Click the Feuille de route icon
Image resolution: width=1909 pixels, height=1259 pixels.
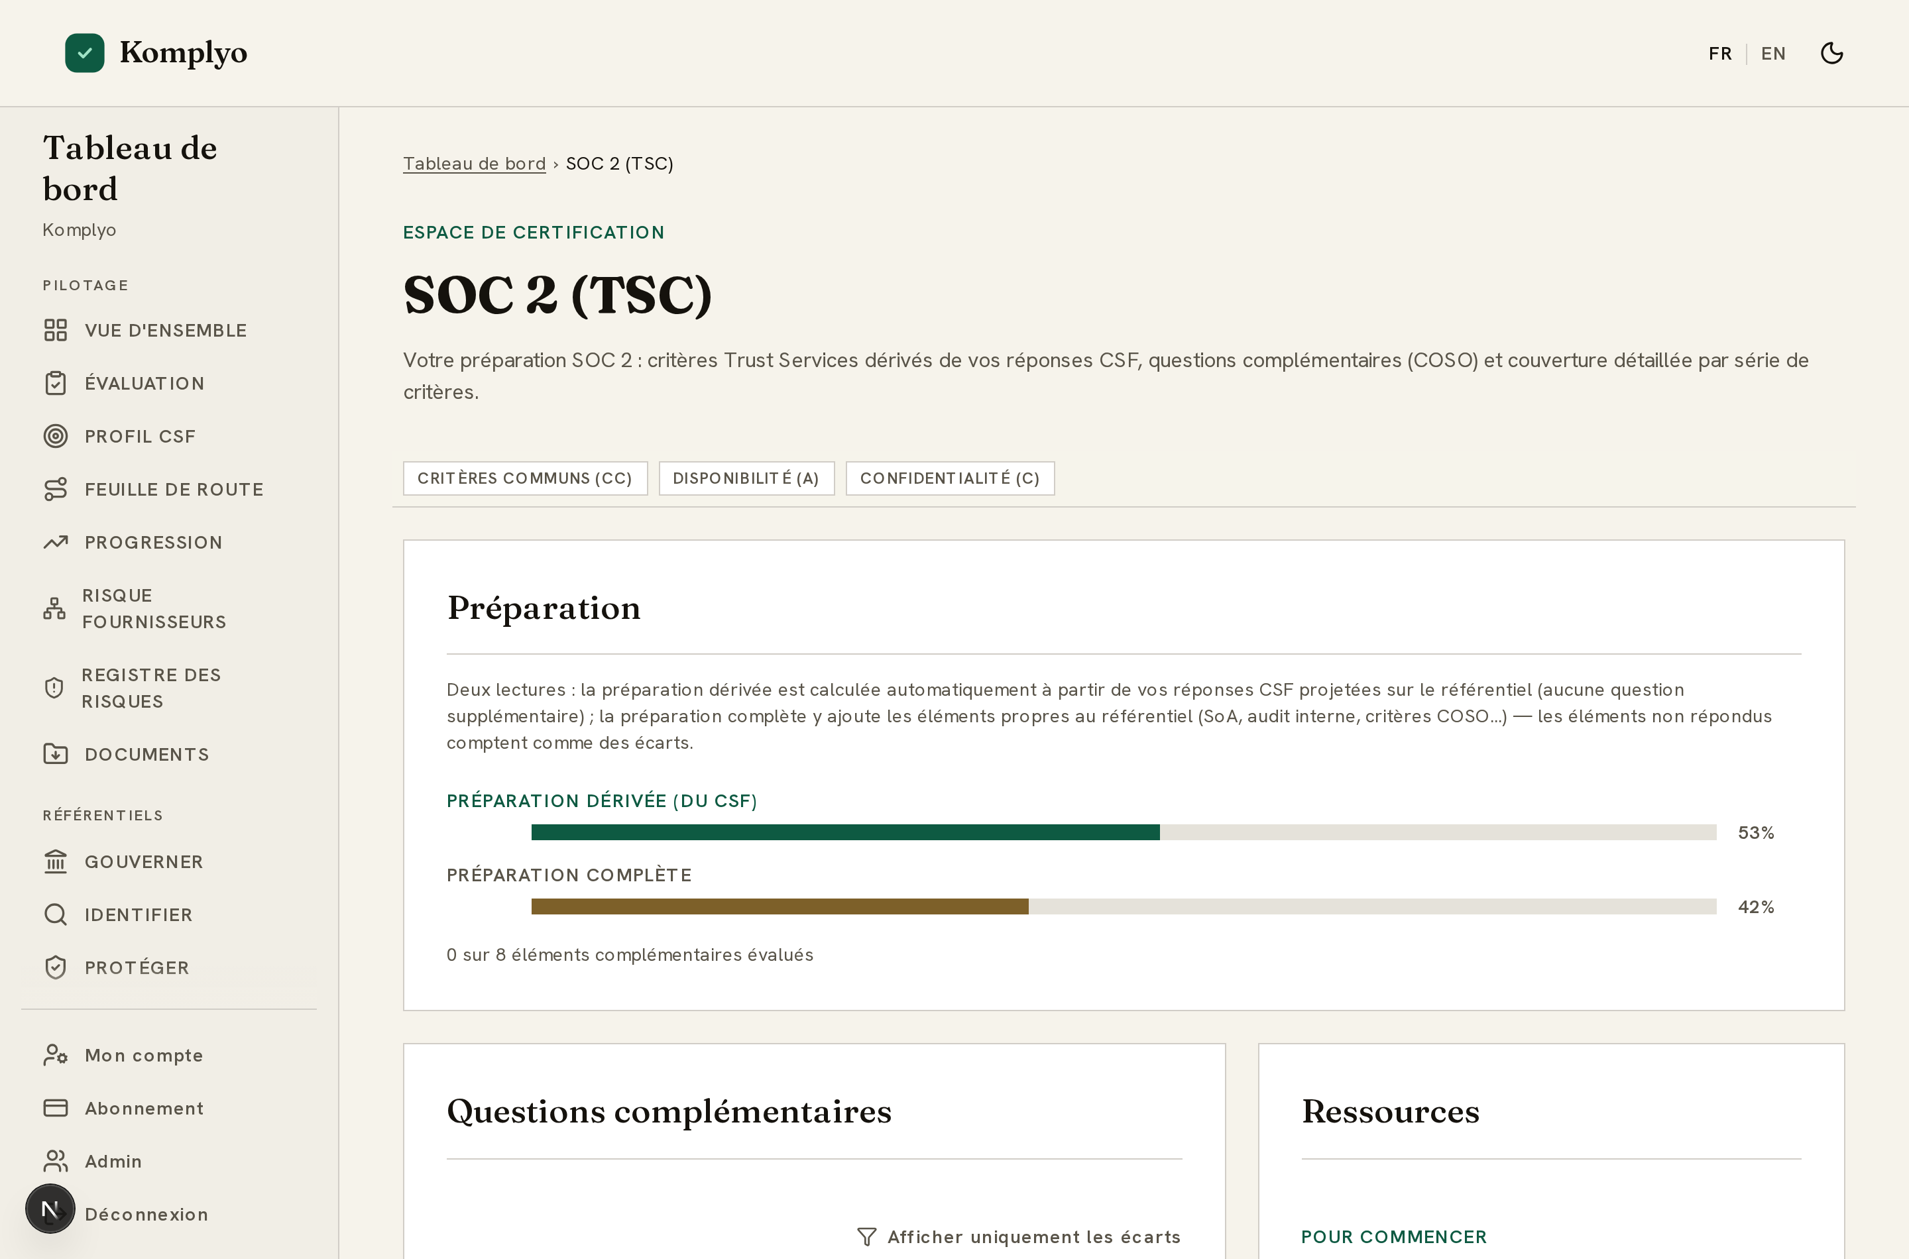tap(56, 489)
